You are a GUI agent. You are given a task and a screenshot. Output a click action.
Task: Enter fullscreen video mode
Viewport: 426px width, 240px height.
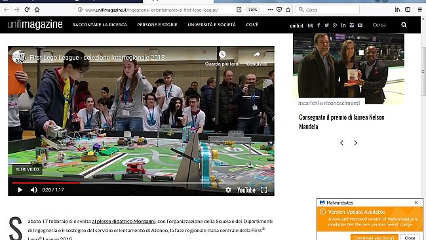click(264, 190)
